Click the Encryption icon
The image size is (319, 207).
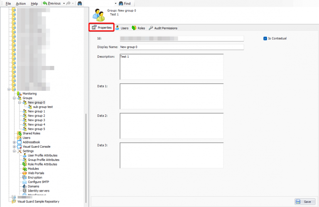point(25,178)
